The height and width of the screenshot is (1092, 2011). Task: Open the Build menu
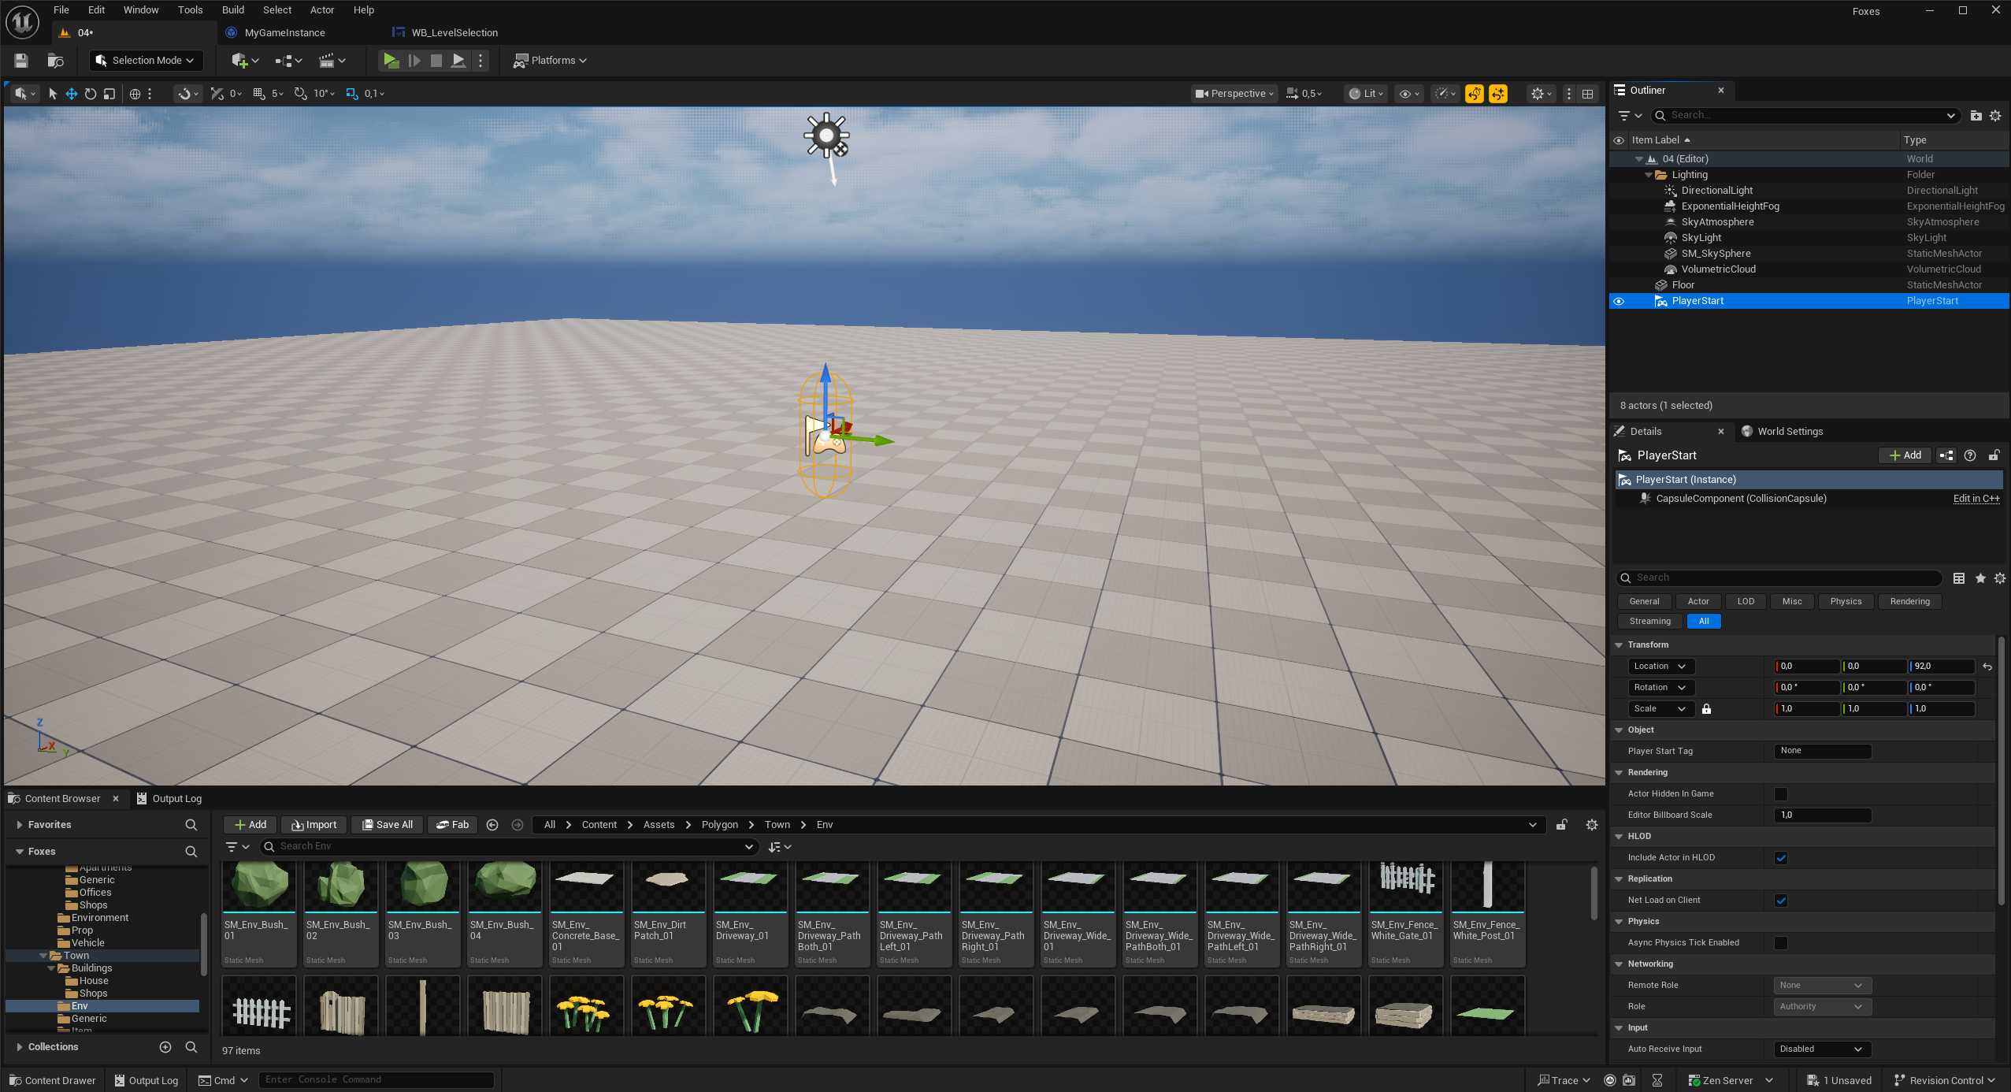pyautogui.click(x=233, y=10)
